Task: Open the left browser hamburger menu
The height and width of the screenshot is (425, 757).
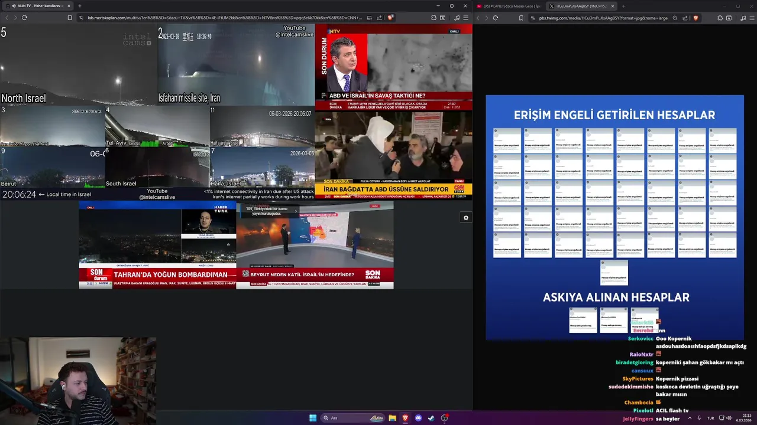Action: click(466, 18)
